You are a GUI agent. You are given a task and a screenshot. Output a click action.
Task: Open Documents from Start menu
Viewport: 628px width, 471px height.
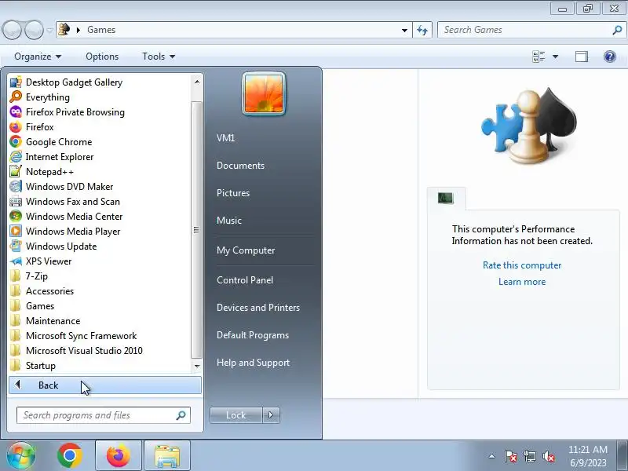coord(240,166)
